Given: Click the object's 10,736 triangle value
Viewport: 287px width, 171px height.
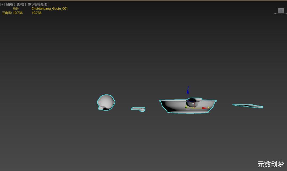Looking at the screenshot, I should coord(36,13).
